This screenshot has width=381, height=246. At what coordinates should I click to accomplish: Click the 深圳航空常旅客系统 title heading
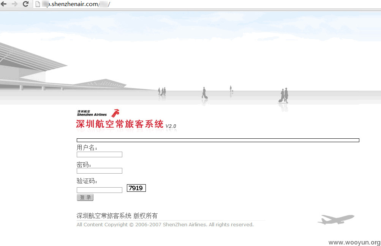[x=120, y=124]
